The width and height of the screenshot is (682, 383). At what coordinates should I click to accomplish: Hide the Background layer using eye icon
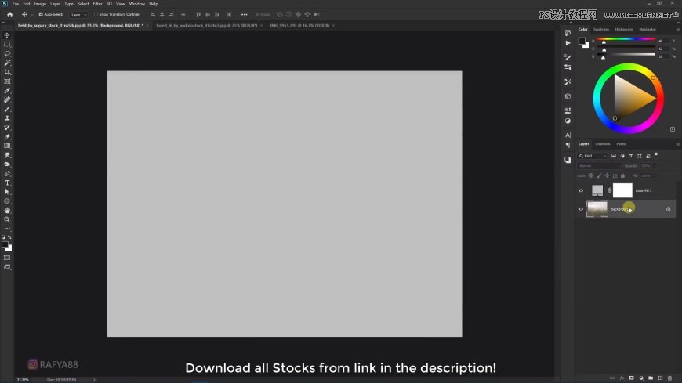coord(581,209)
